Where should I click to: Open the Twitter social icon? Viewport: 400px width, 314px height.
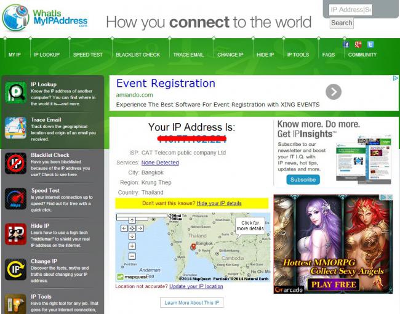click(x=370, y=44)
